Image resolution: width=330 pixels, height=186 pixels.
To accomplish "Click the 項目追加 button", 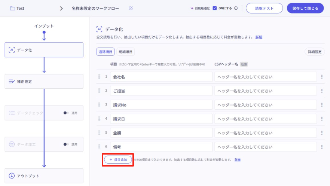I will pyautogui.click(x=118, y=160).
